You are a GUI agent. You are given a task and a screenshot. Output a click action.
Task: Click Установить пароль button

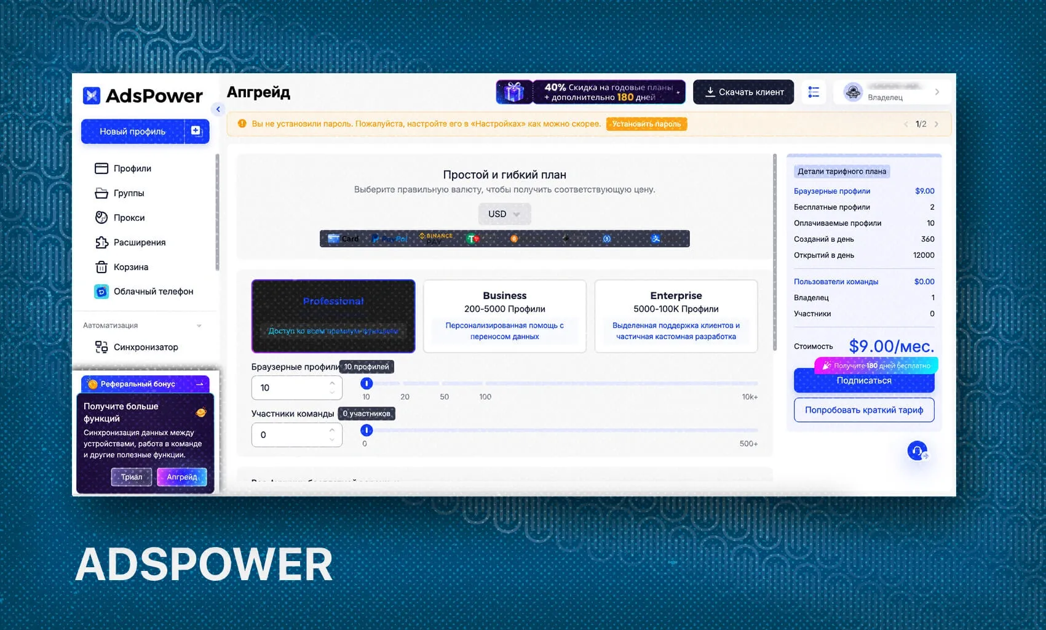pyautogui.click(x=646, y=124)
